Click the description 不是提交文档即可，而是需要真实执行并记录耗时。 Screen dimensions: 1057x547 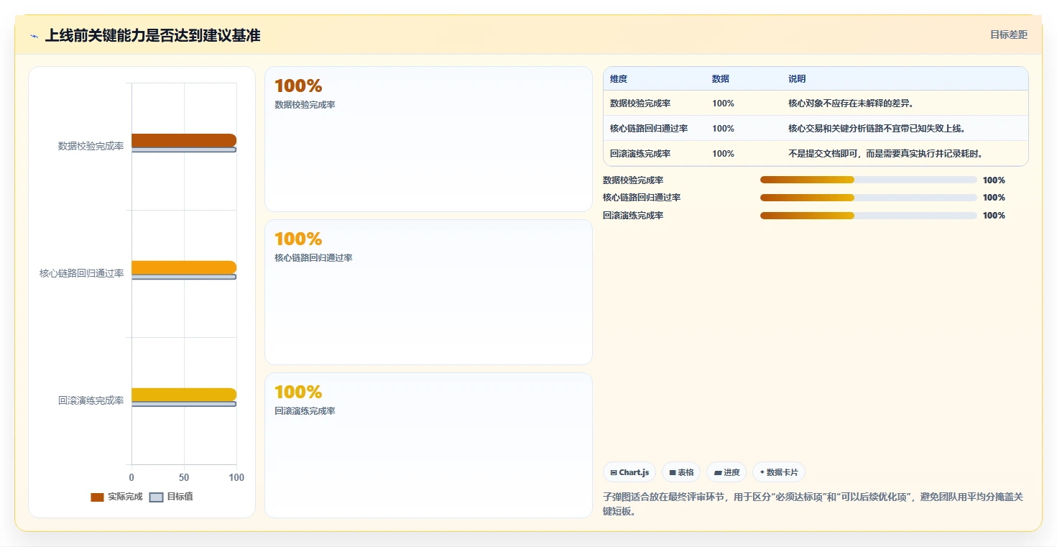click(885, 154)
